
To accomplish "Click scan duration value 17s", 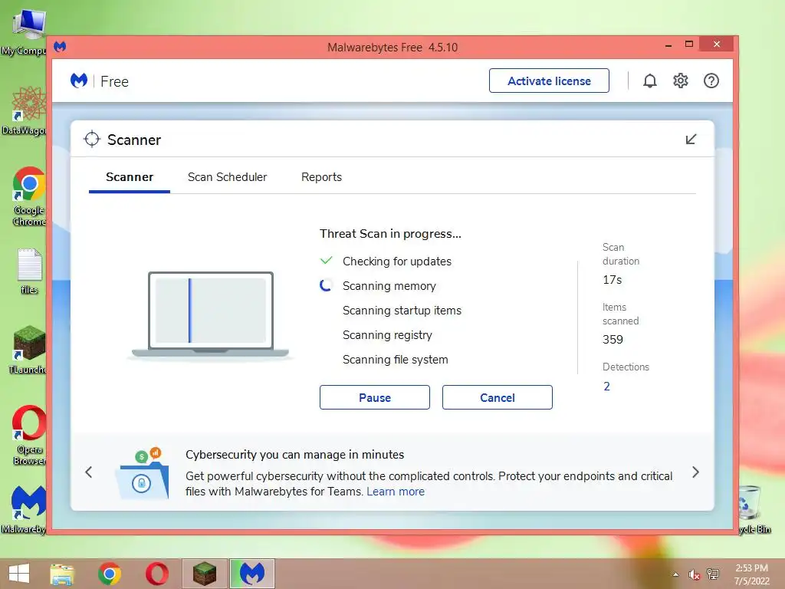I will click(x=613, y=280).
